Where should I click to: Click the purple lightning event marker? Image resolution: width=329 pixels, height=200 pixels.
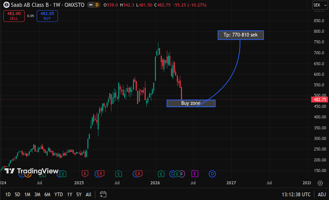[x=183, y=174]
